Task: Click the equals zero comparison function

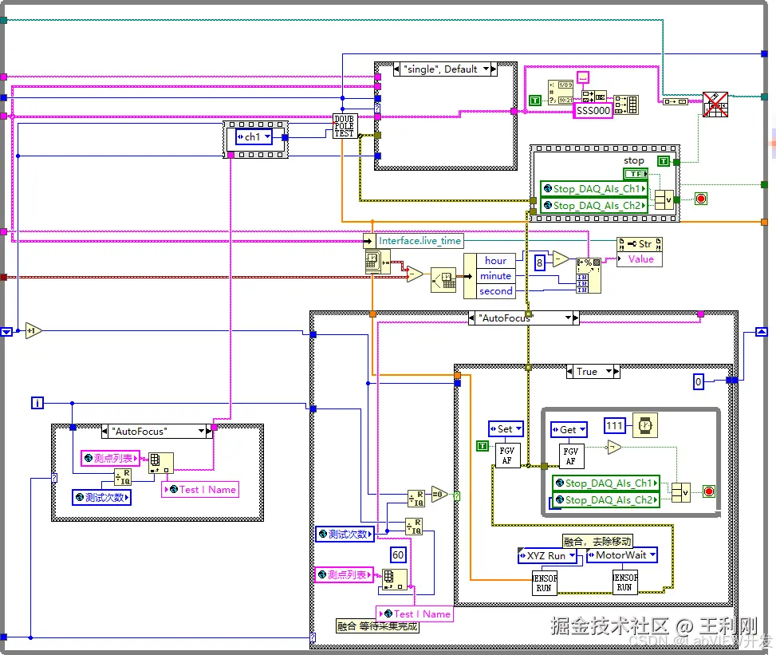Action: (x=439, y=494)
